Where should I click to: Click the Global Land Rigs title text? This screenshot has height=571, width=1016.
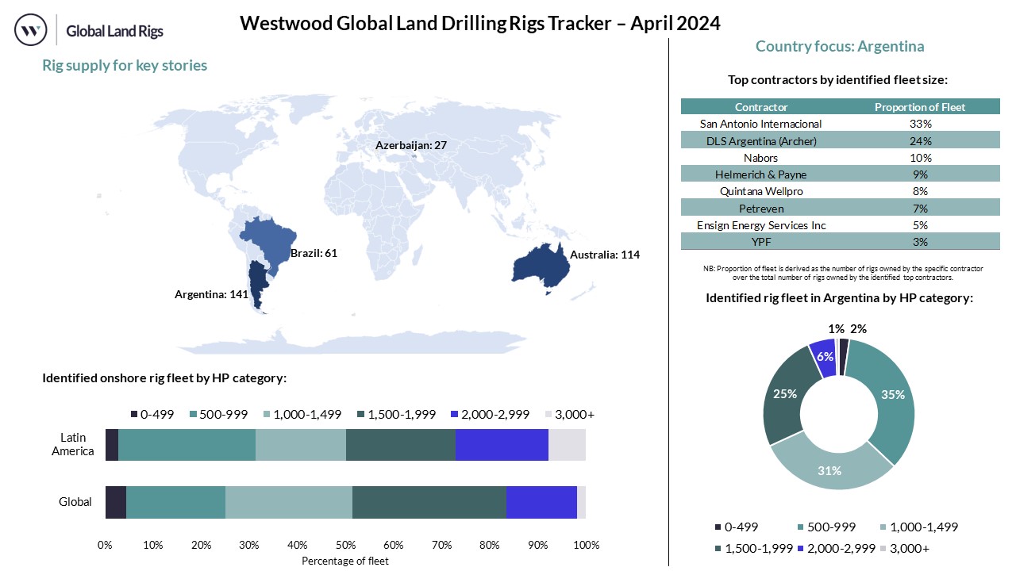coord(115,32)
